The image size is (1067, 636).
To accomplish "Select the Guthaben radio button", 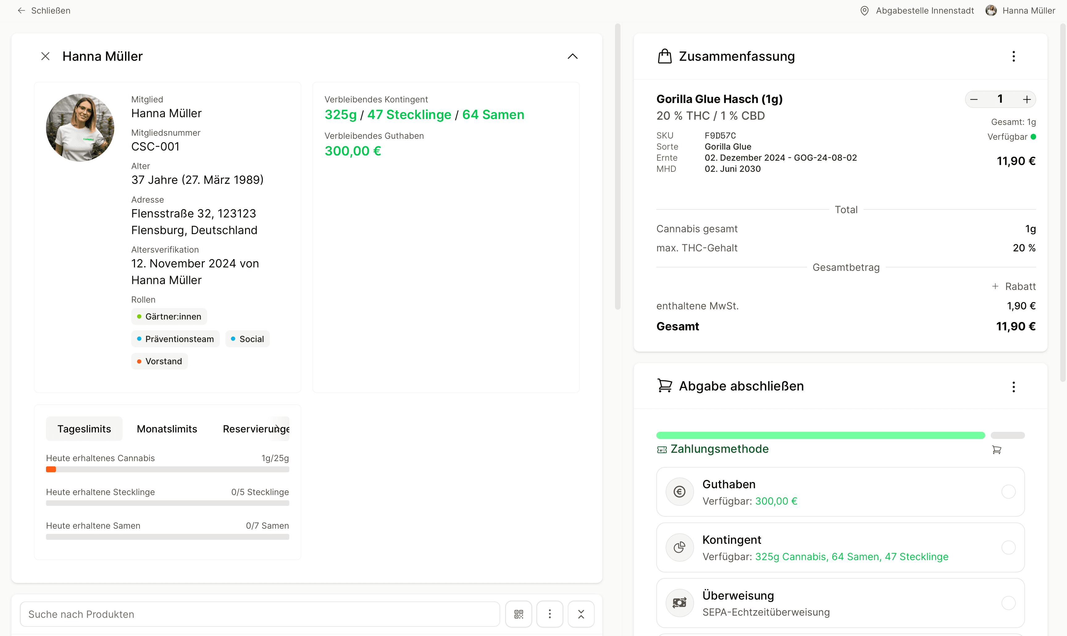I will [x=1008, y=492].
